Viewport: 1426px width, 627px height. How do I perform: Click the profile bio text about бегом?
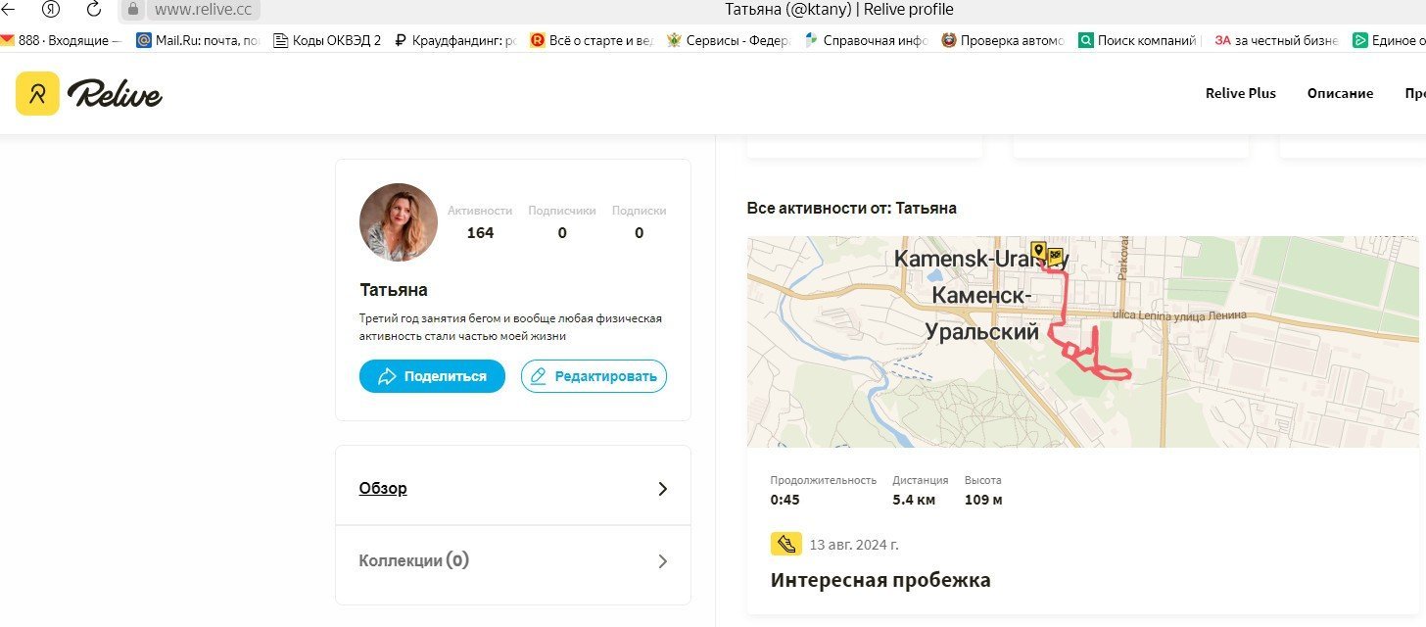click(511, 327)
